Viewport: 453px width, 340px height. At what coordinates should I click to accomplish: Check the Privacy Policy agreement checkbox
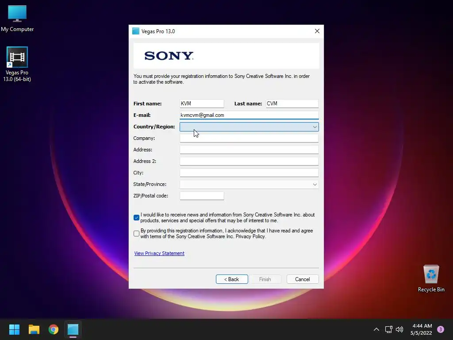[137, 233]
